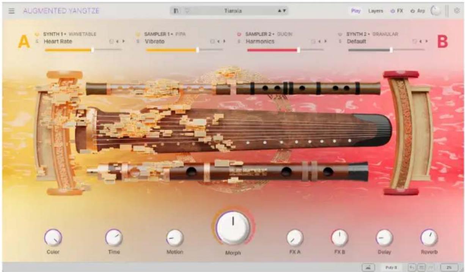Viewport: 465px width, 272px height.
Task: Solo the Synth 1 layer
Action: pyautogui.click(x=37, y=41)
